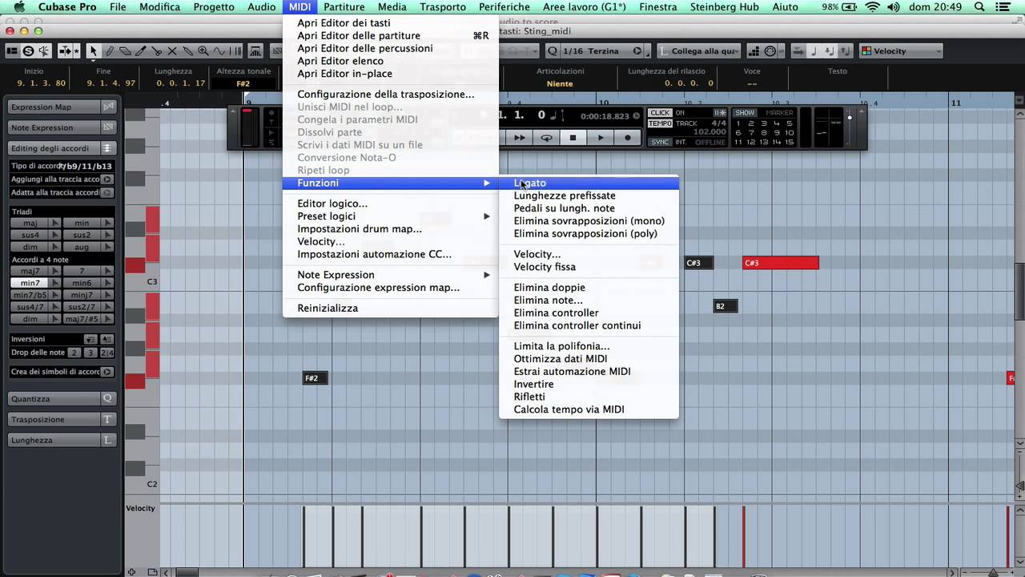This screenshot has width=1025, height=577.
Task: Click the Indicate Transpositions icon
Action: point(255,51)
